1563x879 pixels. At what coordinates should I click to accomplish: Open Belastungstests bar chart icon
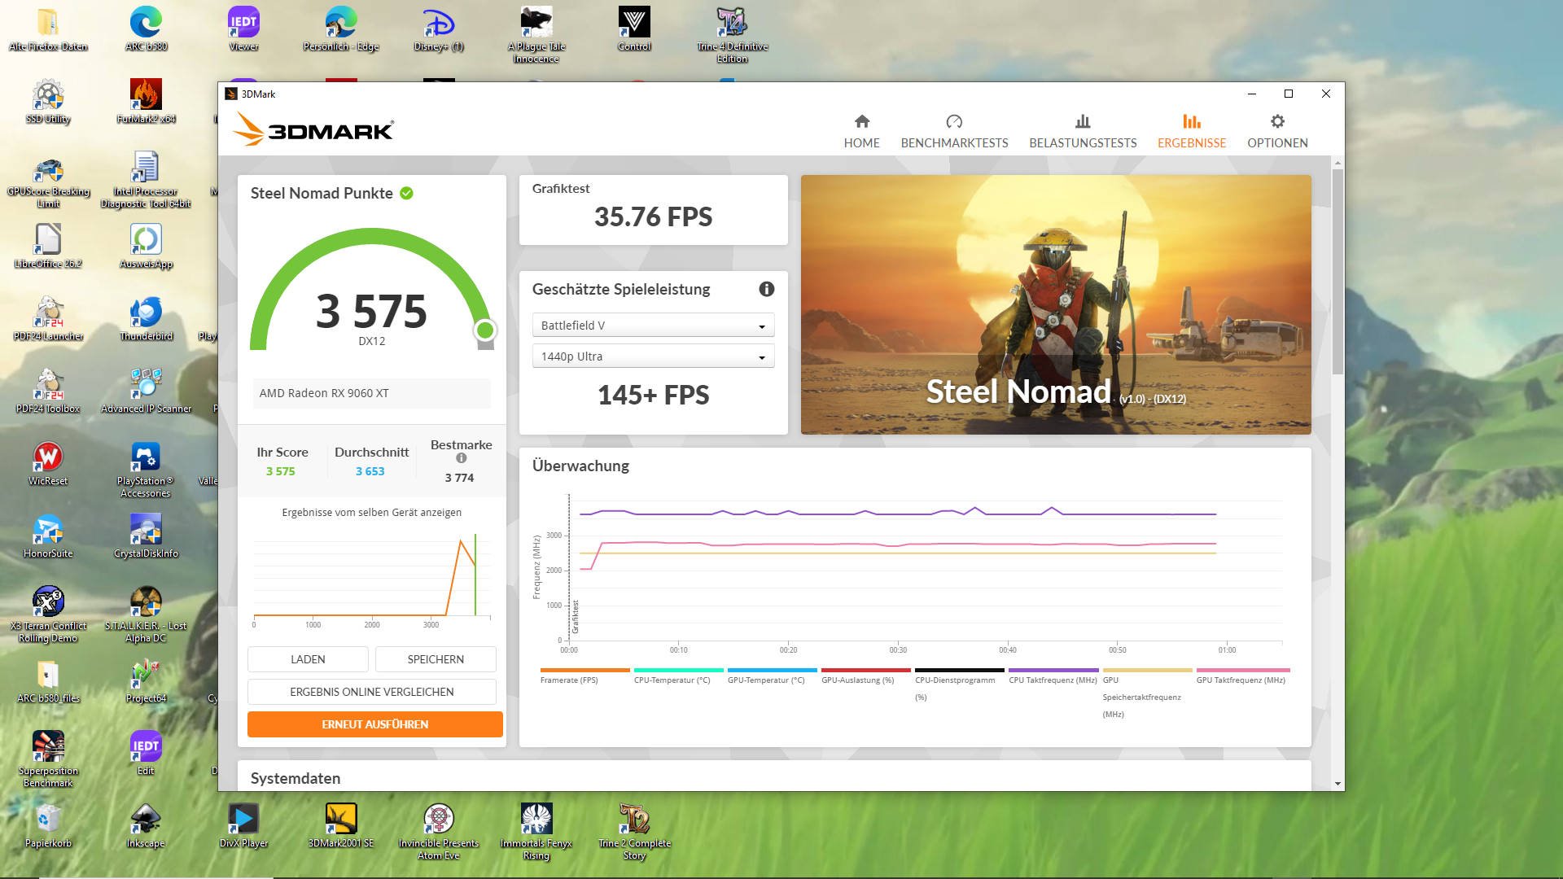1082,121
